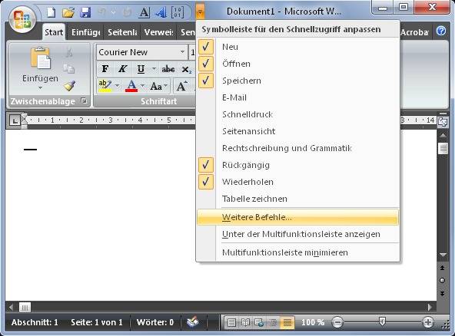The image size is (455, 336).
Task: Open the Acrobat ribbon tab
Action: [x=414, y=32]
